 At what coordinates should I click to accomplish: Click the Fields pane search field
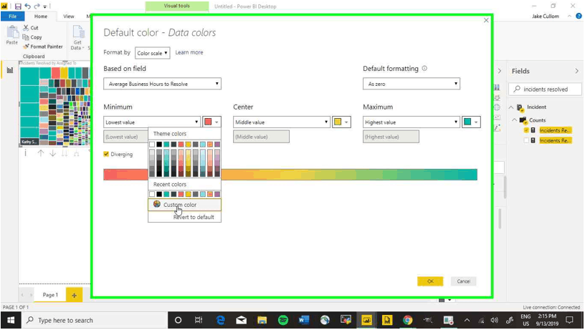pyautogui.click(x=545, y=89)
